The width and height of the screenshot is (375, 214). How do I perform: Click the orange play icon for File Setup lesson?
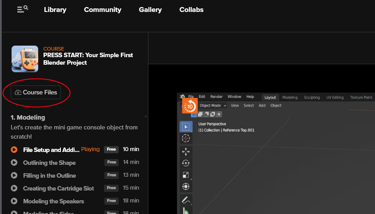tap(14, 150)
